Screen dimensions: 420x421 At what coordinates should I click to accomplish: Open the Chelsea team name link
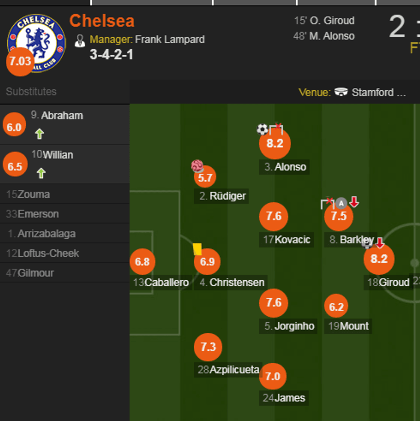[x=102, y=21]
